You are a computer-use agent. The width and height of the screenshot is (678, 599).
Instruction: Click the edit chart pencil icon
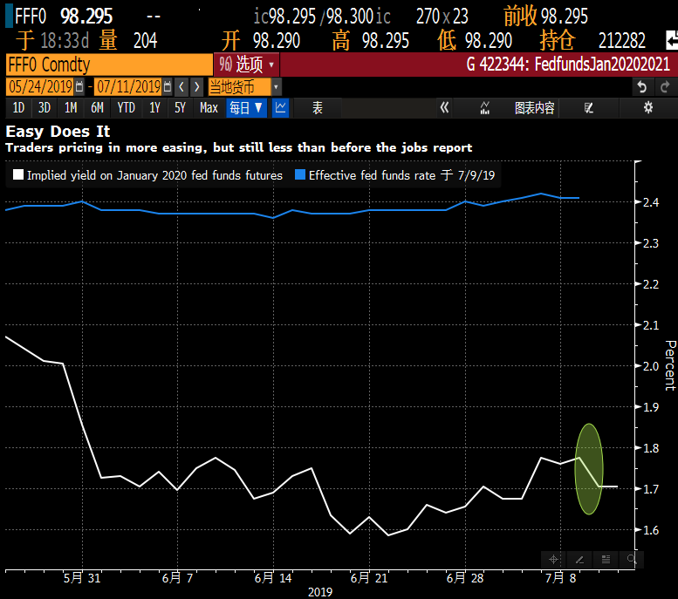589,108
